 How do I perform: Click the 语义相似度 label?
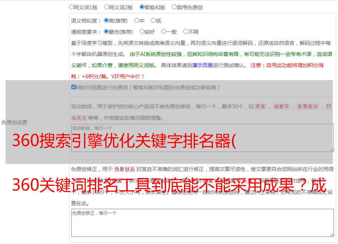(86, 21)
